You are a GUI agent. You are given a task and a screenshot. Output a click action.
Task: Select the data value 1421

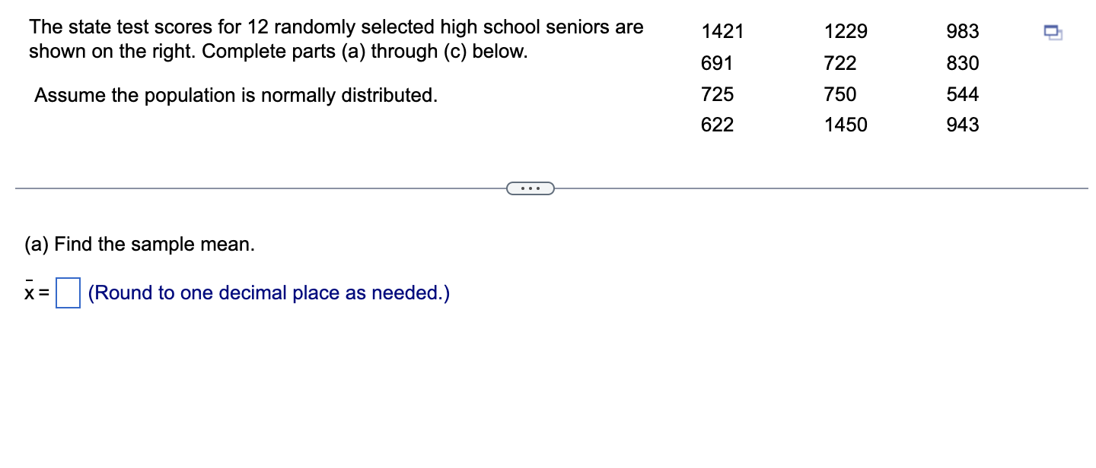click(x=722, y=32)
